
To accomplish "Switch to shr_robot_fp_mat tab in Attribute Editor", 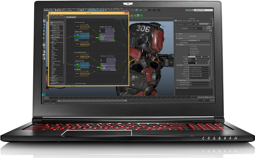I will click(x=204, y=24).
